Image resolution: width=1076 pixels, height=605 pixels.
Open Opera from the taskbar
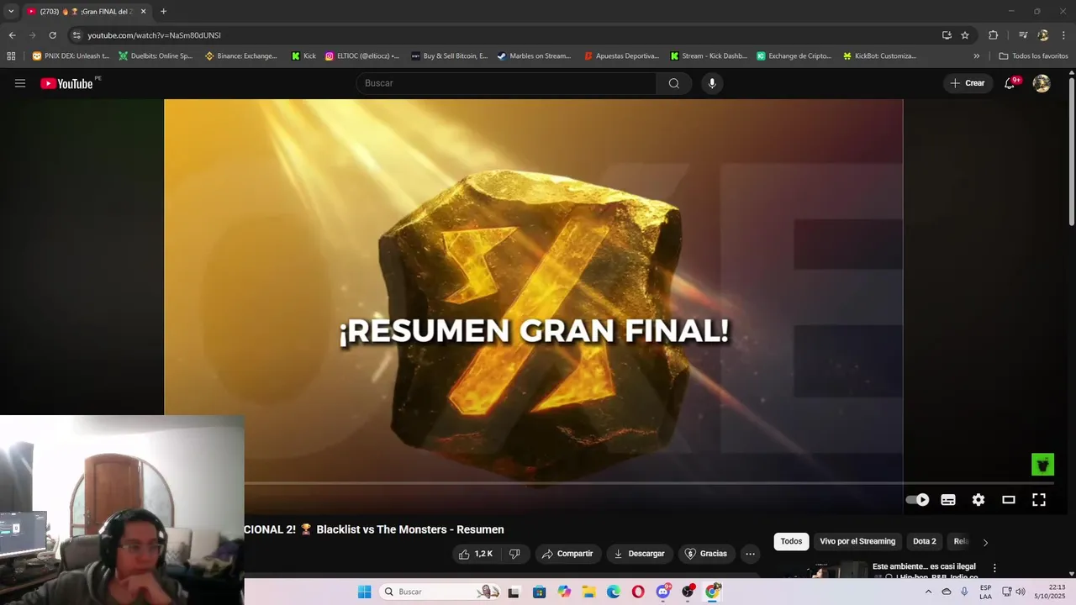click(638, 592)
